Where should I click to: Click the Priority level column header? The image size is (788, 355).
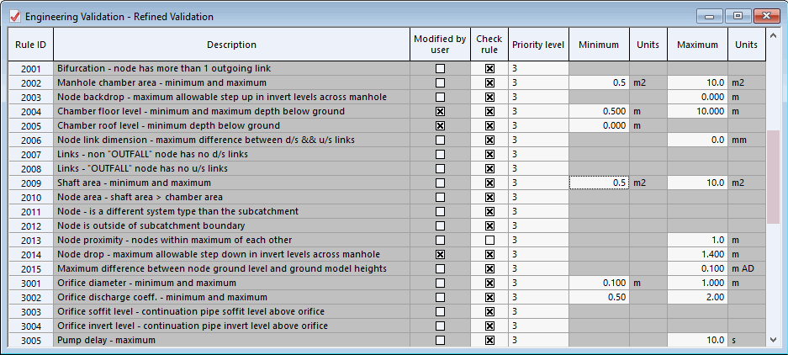(x=538, y=45)
